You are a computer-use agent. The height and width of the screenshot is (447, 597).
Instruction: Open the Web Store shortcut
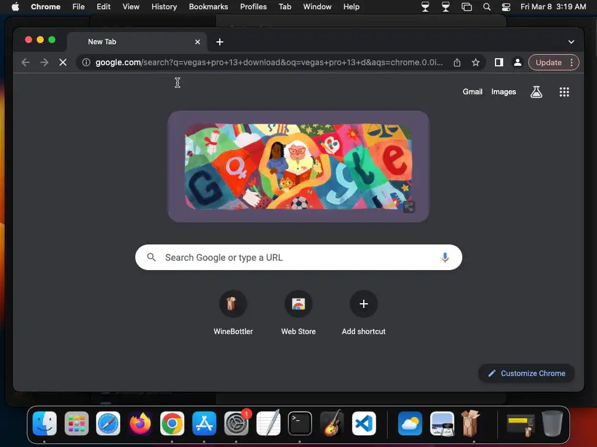298,313
